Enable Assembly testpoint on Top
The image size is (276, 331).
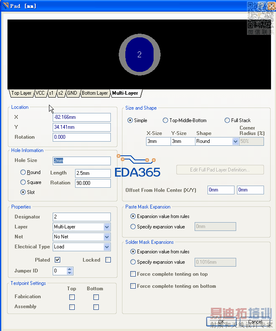[72, 307]
